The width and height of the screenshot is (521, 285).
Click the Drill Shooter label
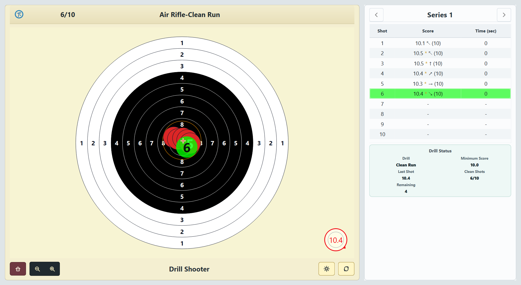[189, 269]
